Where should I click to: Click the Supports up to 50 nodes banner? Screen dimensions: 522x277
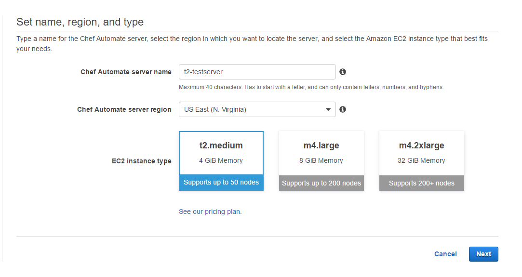pos(221,183)
